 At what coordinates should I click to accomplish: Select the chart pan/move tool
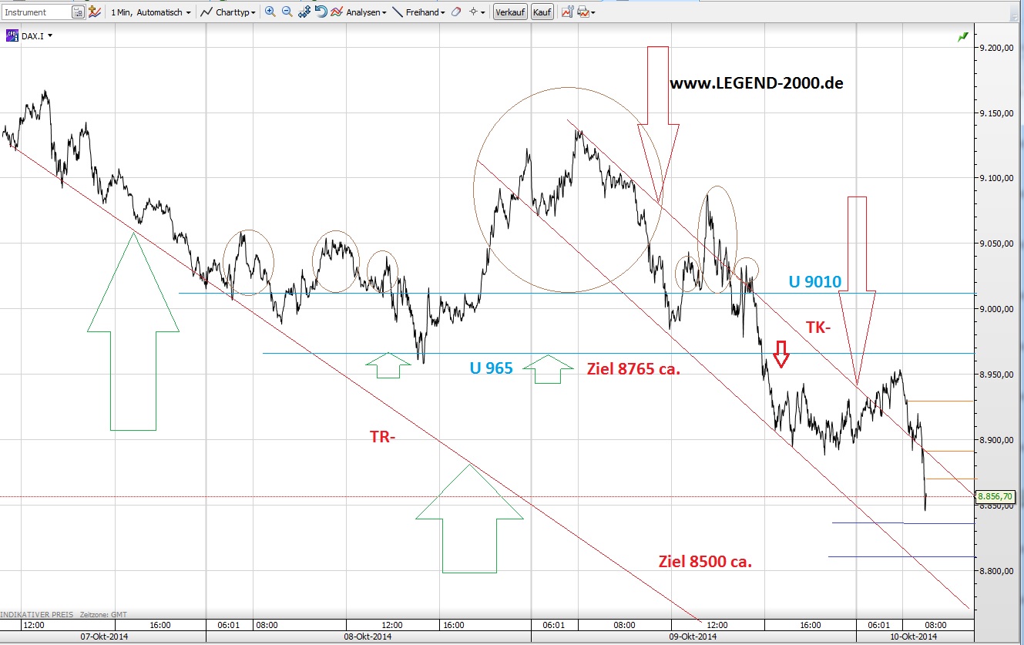[x=304, y=12]
